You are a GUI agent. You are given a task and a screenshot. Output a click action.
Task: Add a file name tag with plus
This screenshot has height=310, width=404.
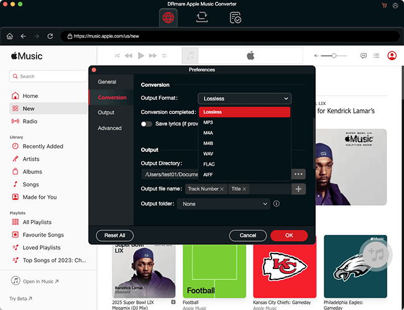(x=298, y=189)
